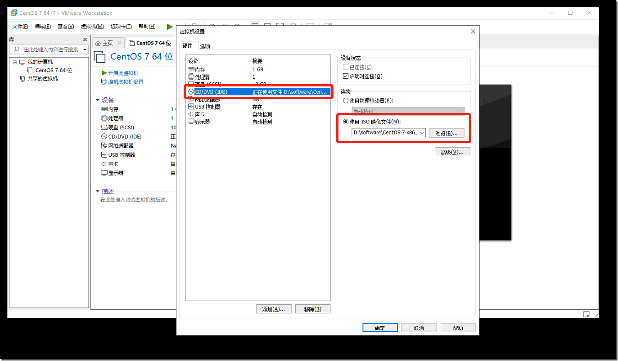The image size is (618, 361).
Task: Collapse the 设备 section in VM summary
Action: [x=97, y=100]
